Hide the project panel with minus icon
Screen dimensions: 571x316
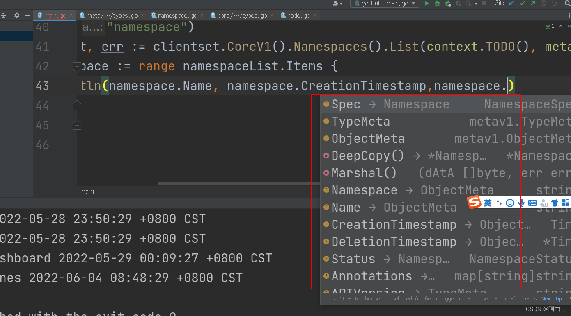pyautogui.click(x=28, y=15)
